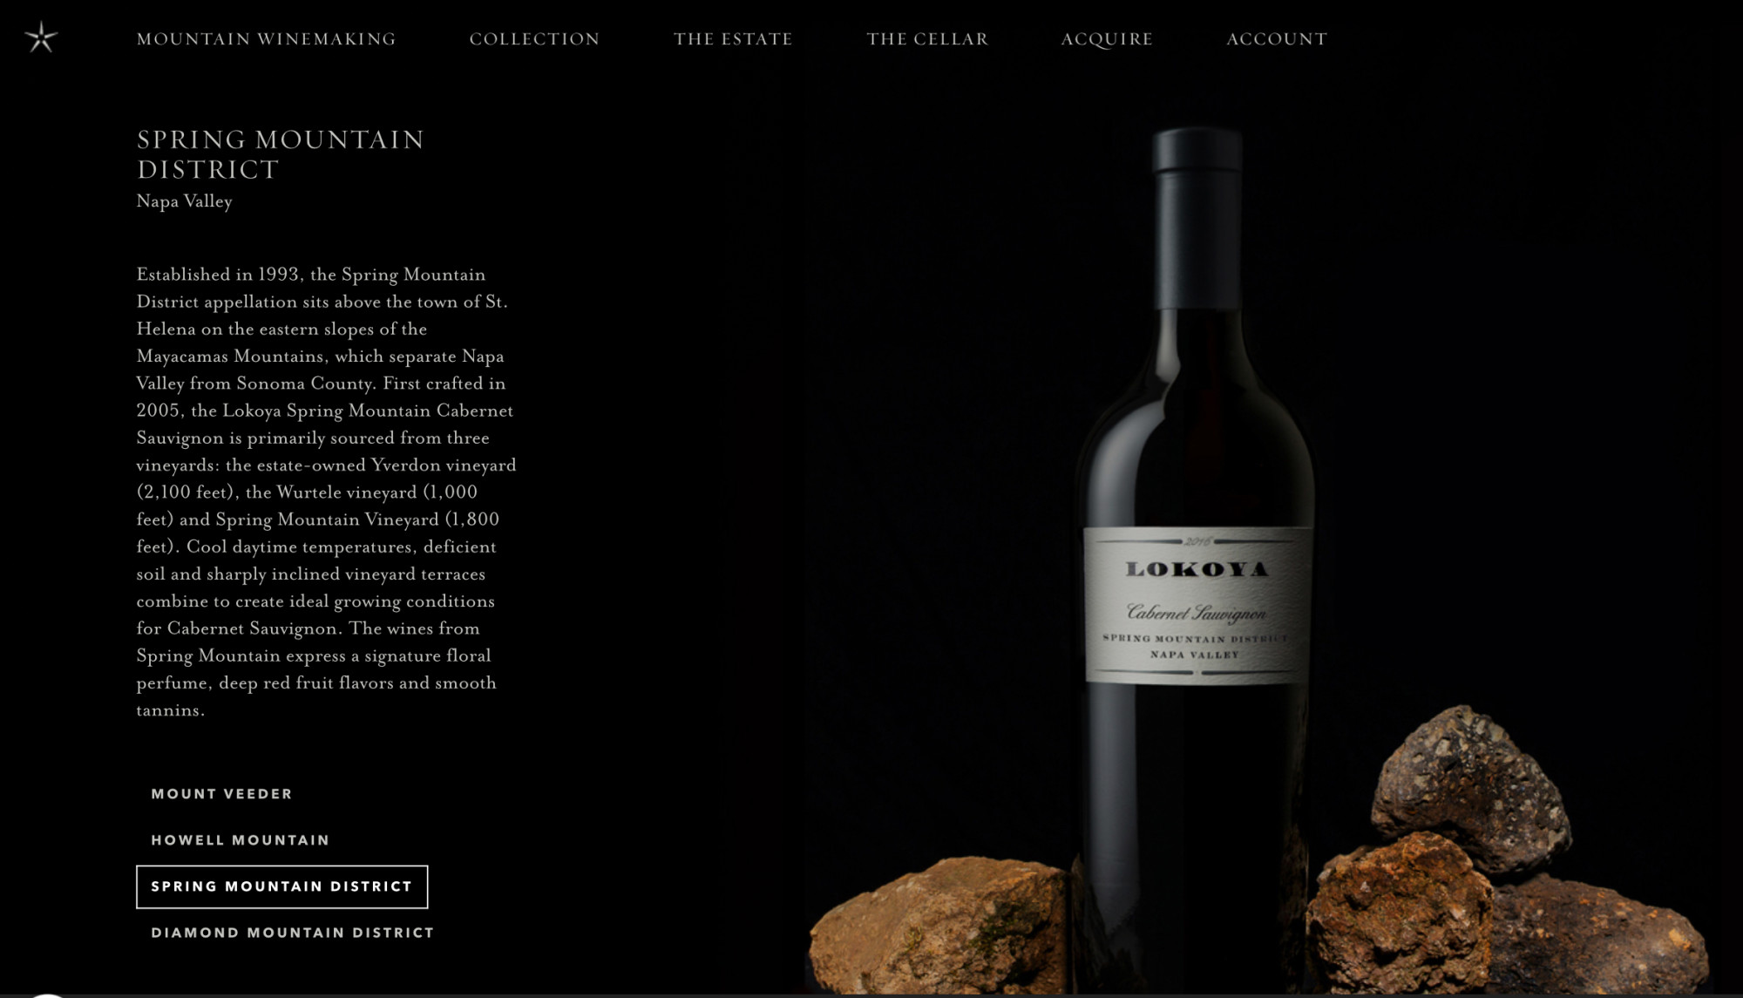Choose the Diamond Mountain District tab

pos(293,933)
